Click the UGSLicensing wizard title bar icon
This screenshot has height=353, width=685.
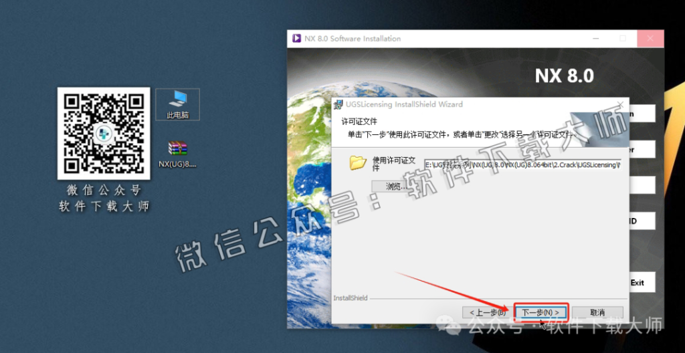(338, 105)
